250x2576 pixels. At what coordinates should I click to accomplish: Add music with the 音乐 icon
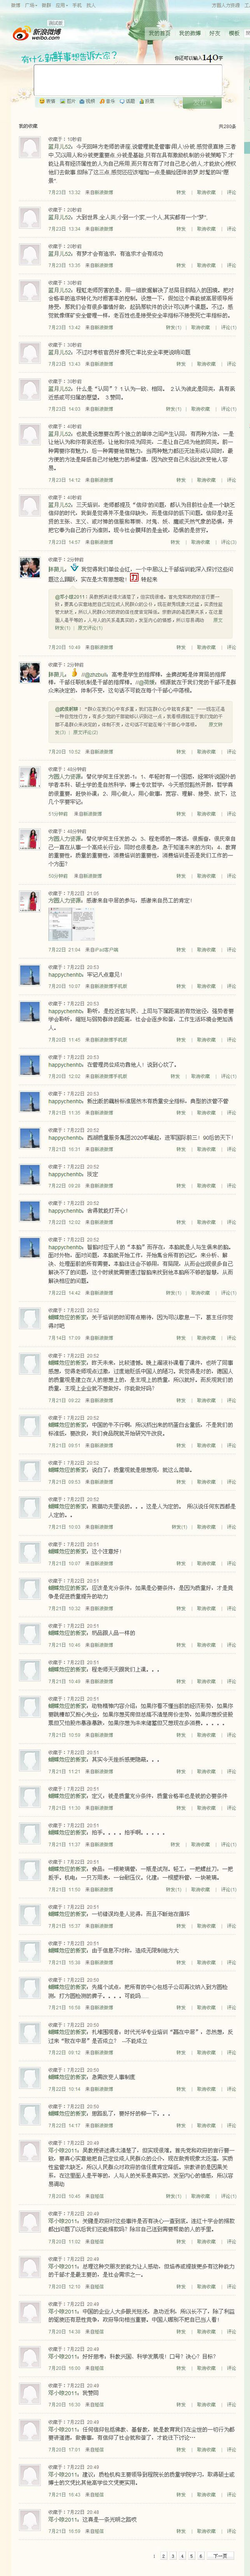point(107,101)
